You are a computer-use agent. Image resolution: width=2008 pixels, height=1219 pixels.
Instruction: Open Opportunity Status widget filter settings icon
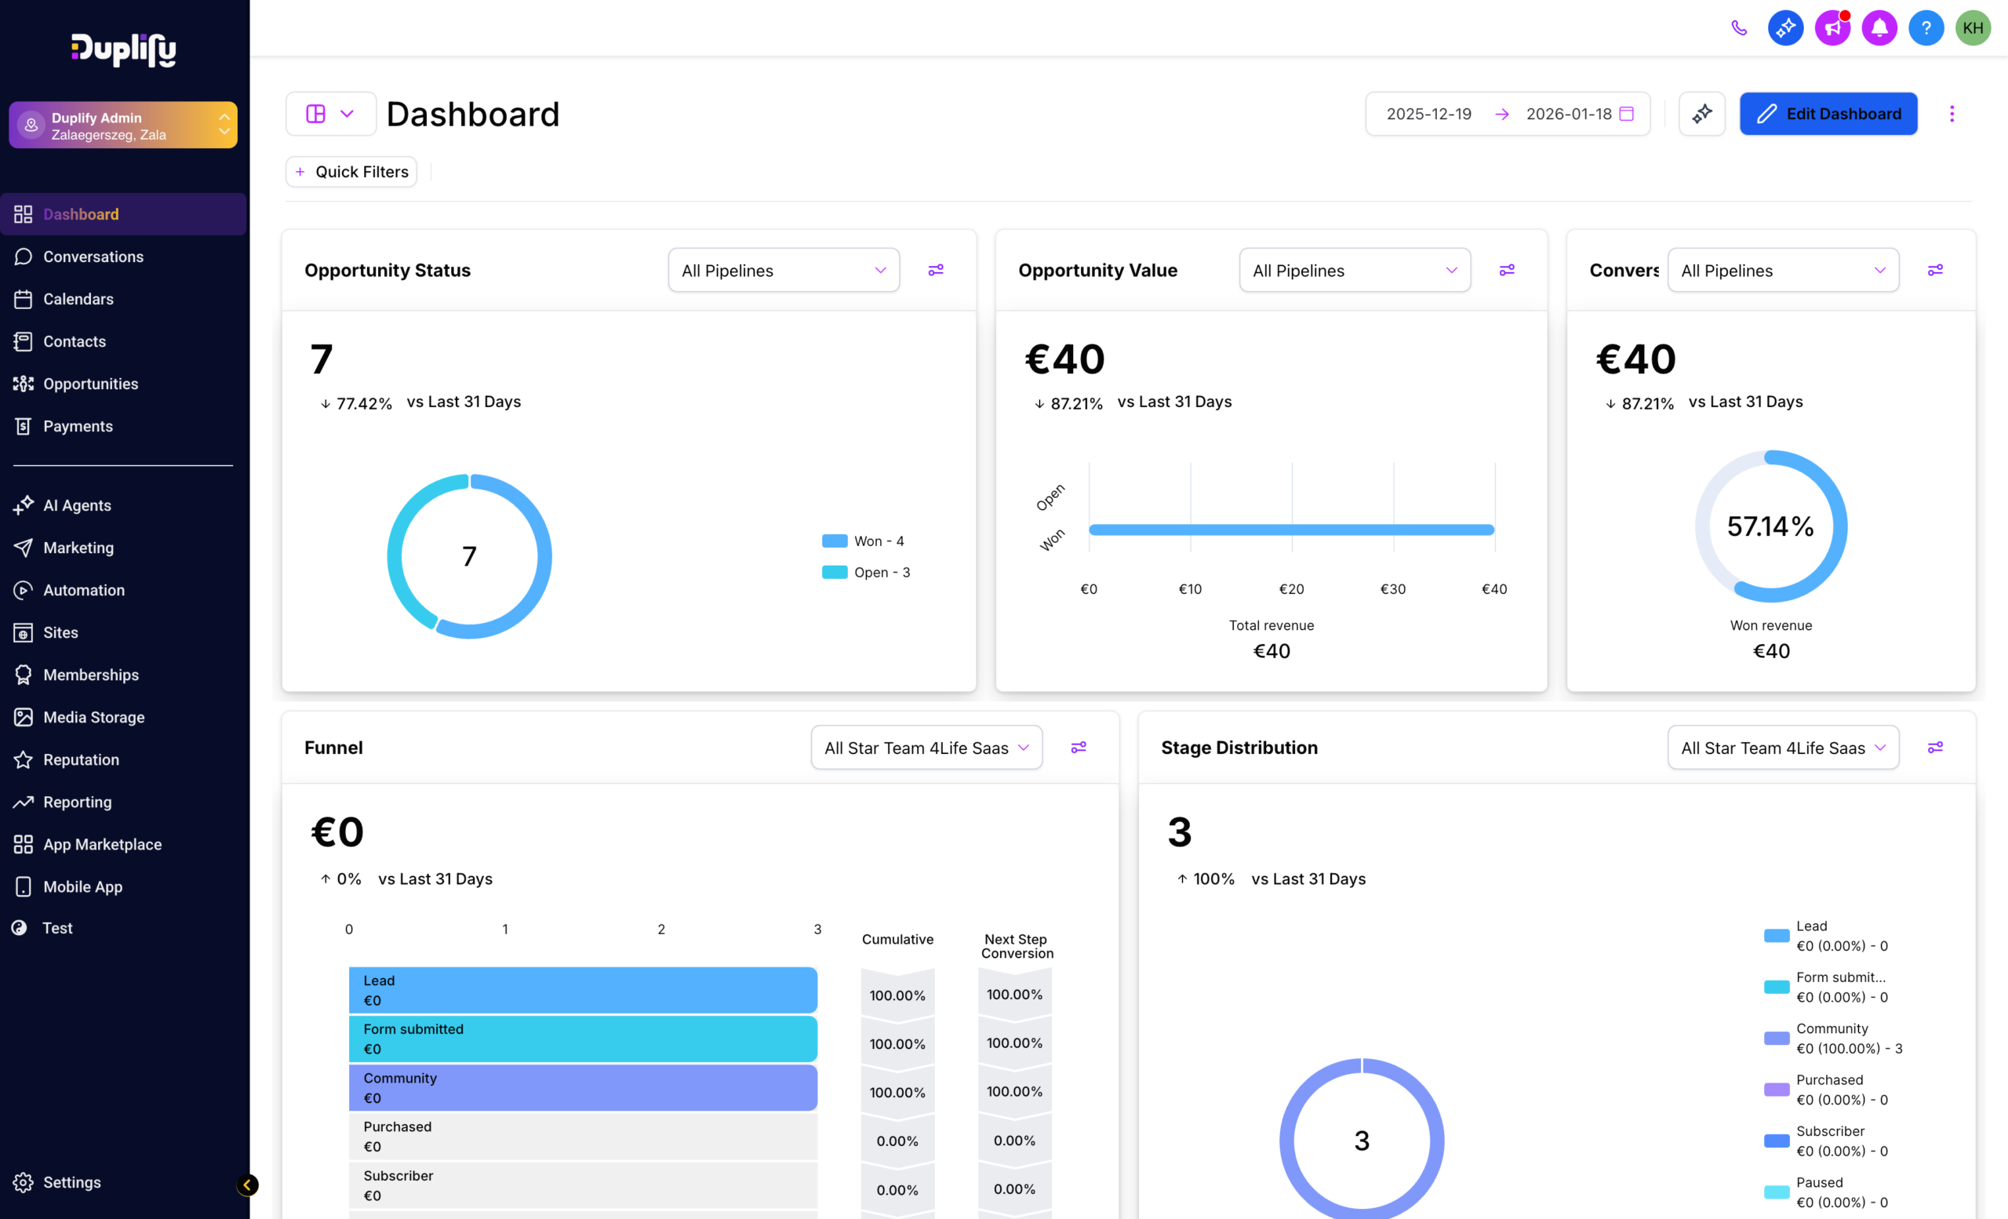[x=936, y=270]
